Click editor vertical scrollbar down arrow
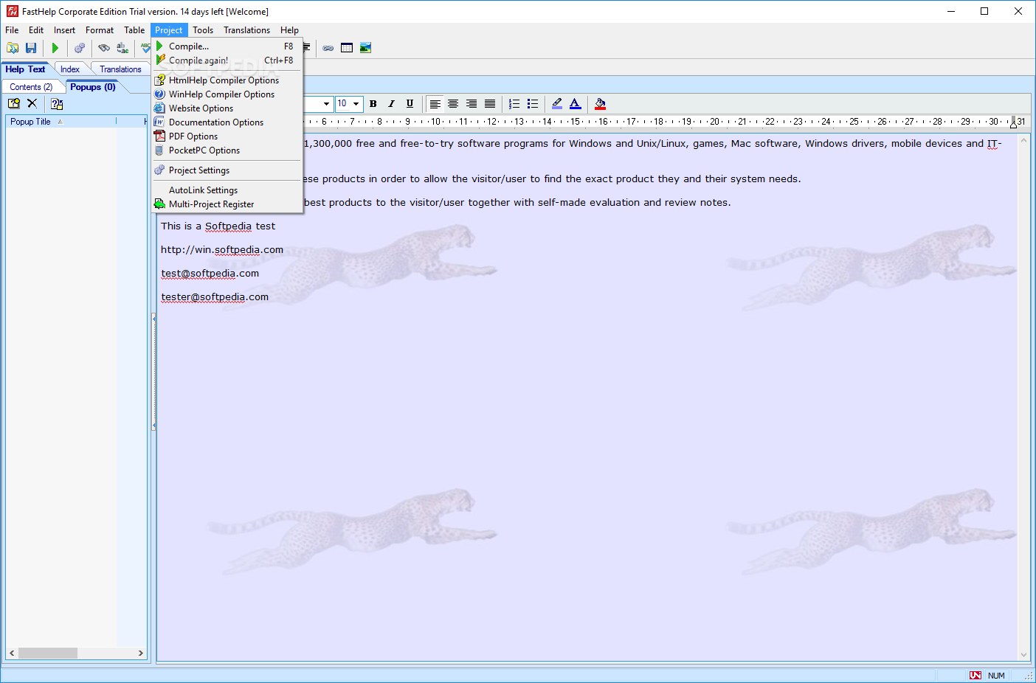This screenshot has height=683, width=1036. pos(1023,654)
